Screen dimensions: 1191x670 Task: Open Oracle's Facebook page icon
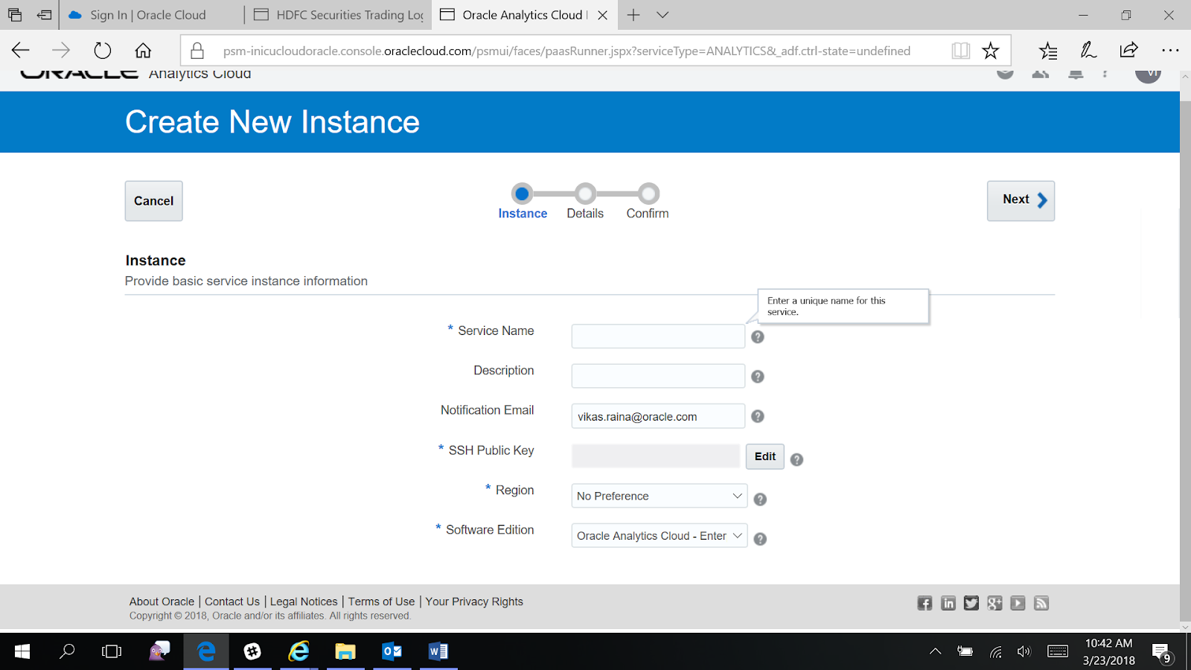click(925, 603)
